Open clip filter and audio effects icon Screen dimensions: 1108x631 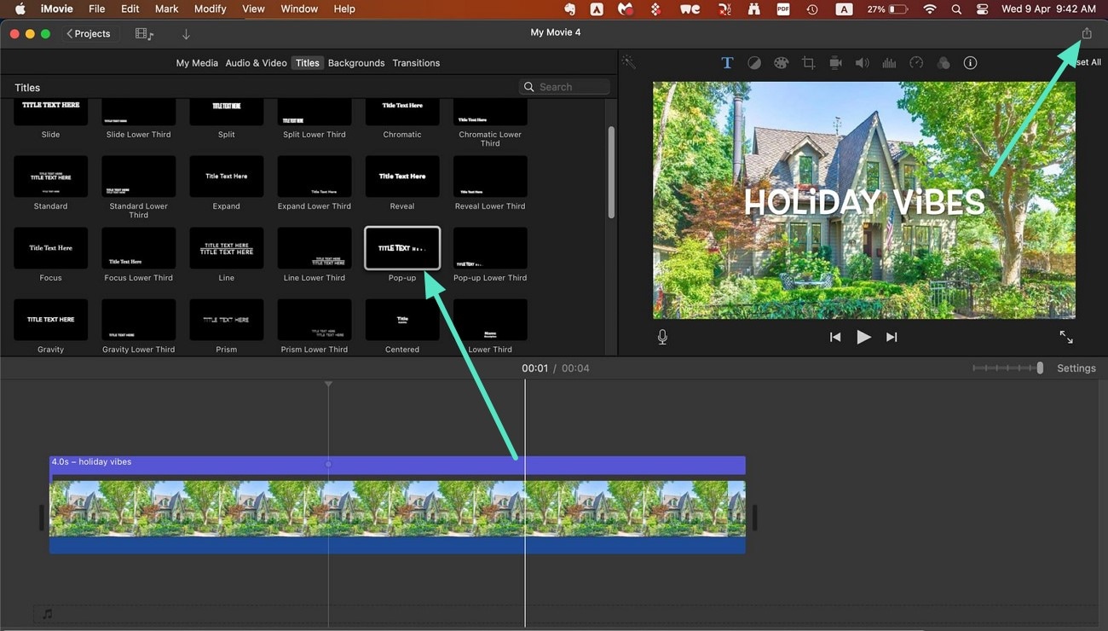(x=944, y=63)
